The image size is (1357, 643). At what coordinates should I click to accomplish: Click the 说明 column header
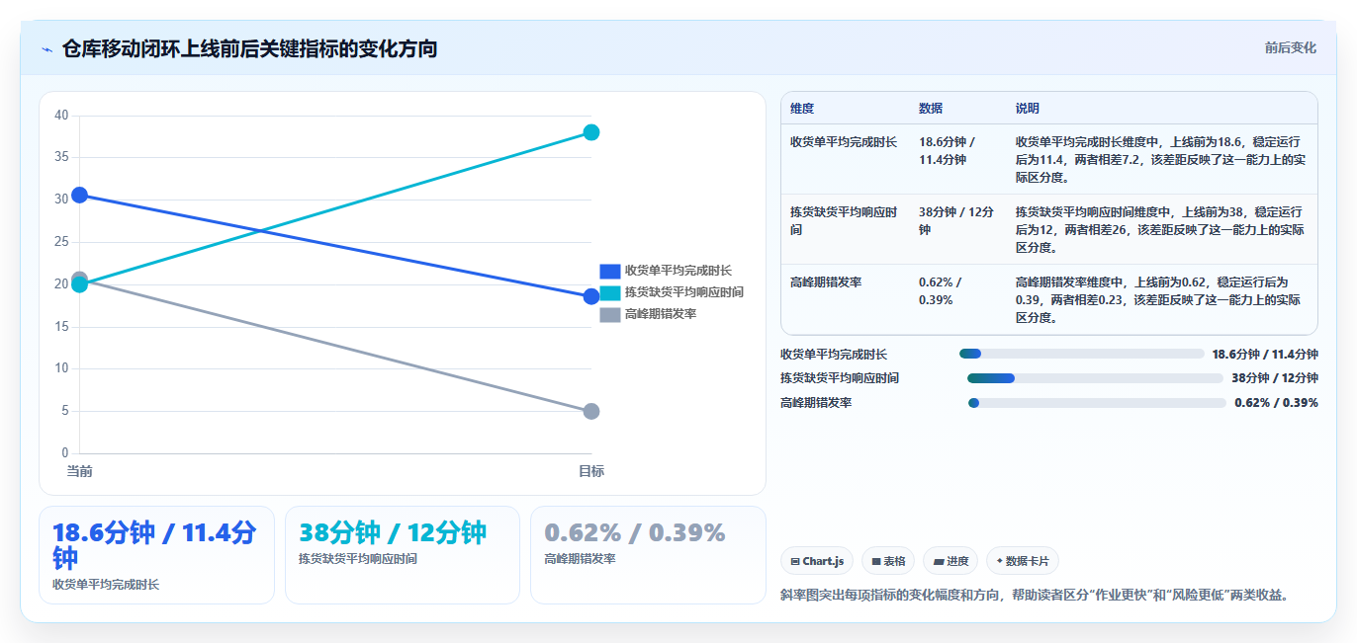[1028, 109]
